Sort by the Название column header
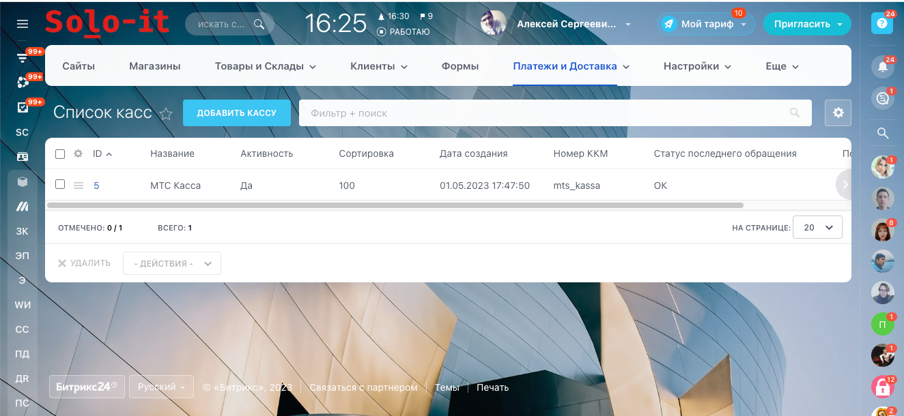The height and width of the screenshot is (416, 904). tap(172, 154)
